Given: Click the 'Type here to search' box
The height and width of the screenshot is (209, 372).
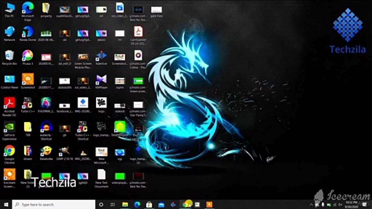Looking at the screenshot, I should coord(54,204).
